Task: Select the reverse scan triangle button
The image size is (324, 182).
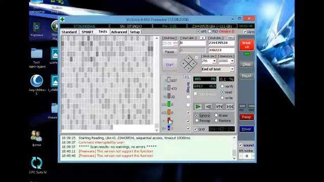Action: tap(209, 107)
